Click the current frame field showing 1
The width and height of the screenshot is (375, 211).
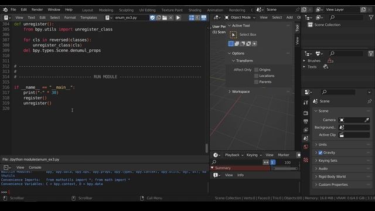tap(272, 162)
